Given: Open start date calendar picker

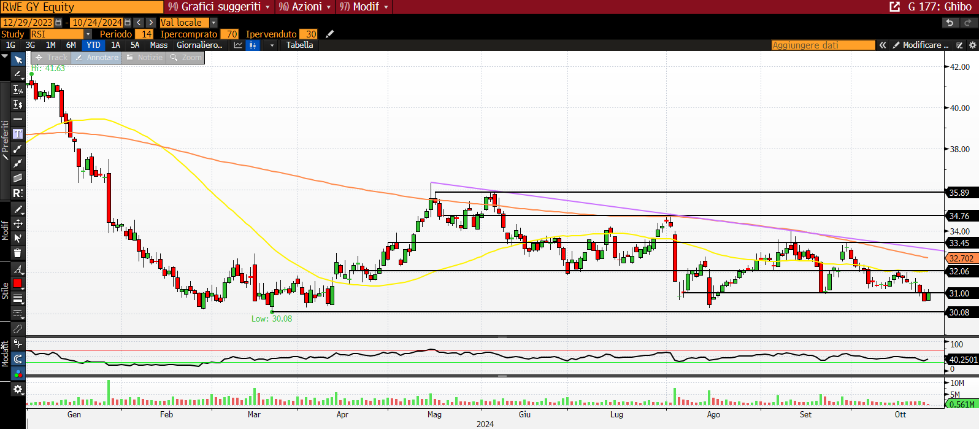Looking at the screenshot, I should [58, 23].
